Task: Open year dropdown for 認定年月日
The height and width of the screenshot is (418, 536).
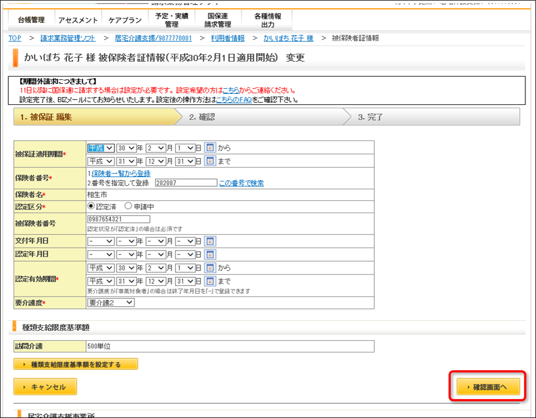Action: click(127, 255)
